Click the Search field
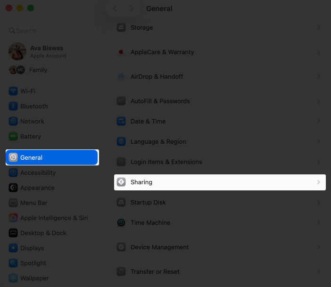331x287 pixels. 52,31
